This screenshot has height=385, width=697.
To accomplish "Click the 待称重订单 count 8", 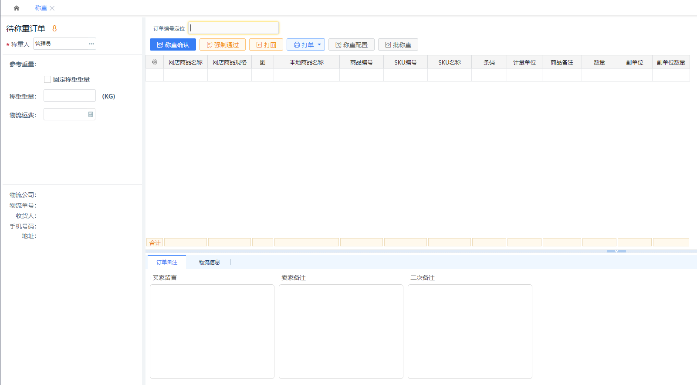I will point(54,28).
